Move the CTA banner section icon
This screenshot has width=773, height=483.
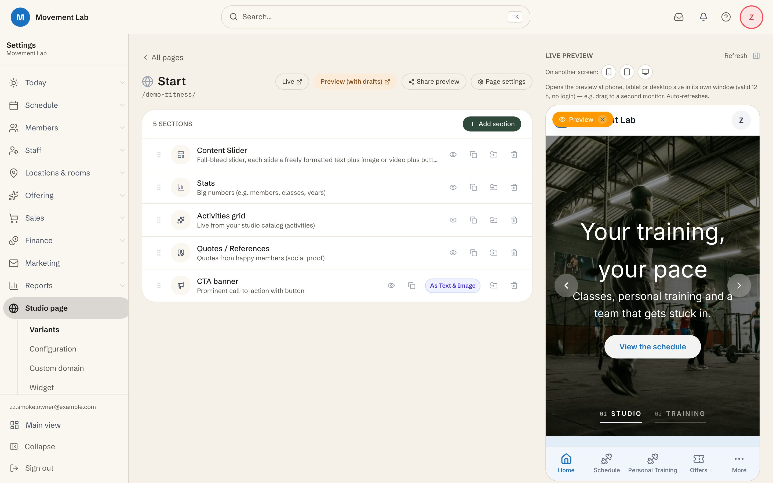pyautogui.click(x=494, y=286)
